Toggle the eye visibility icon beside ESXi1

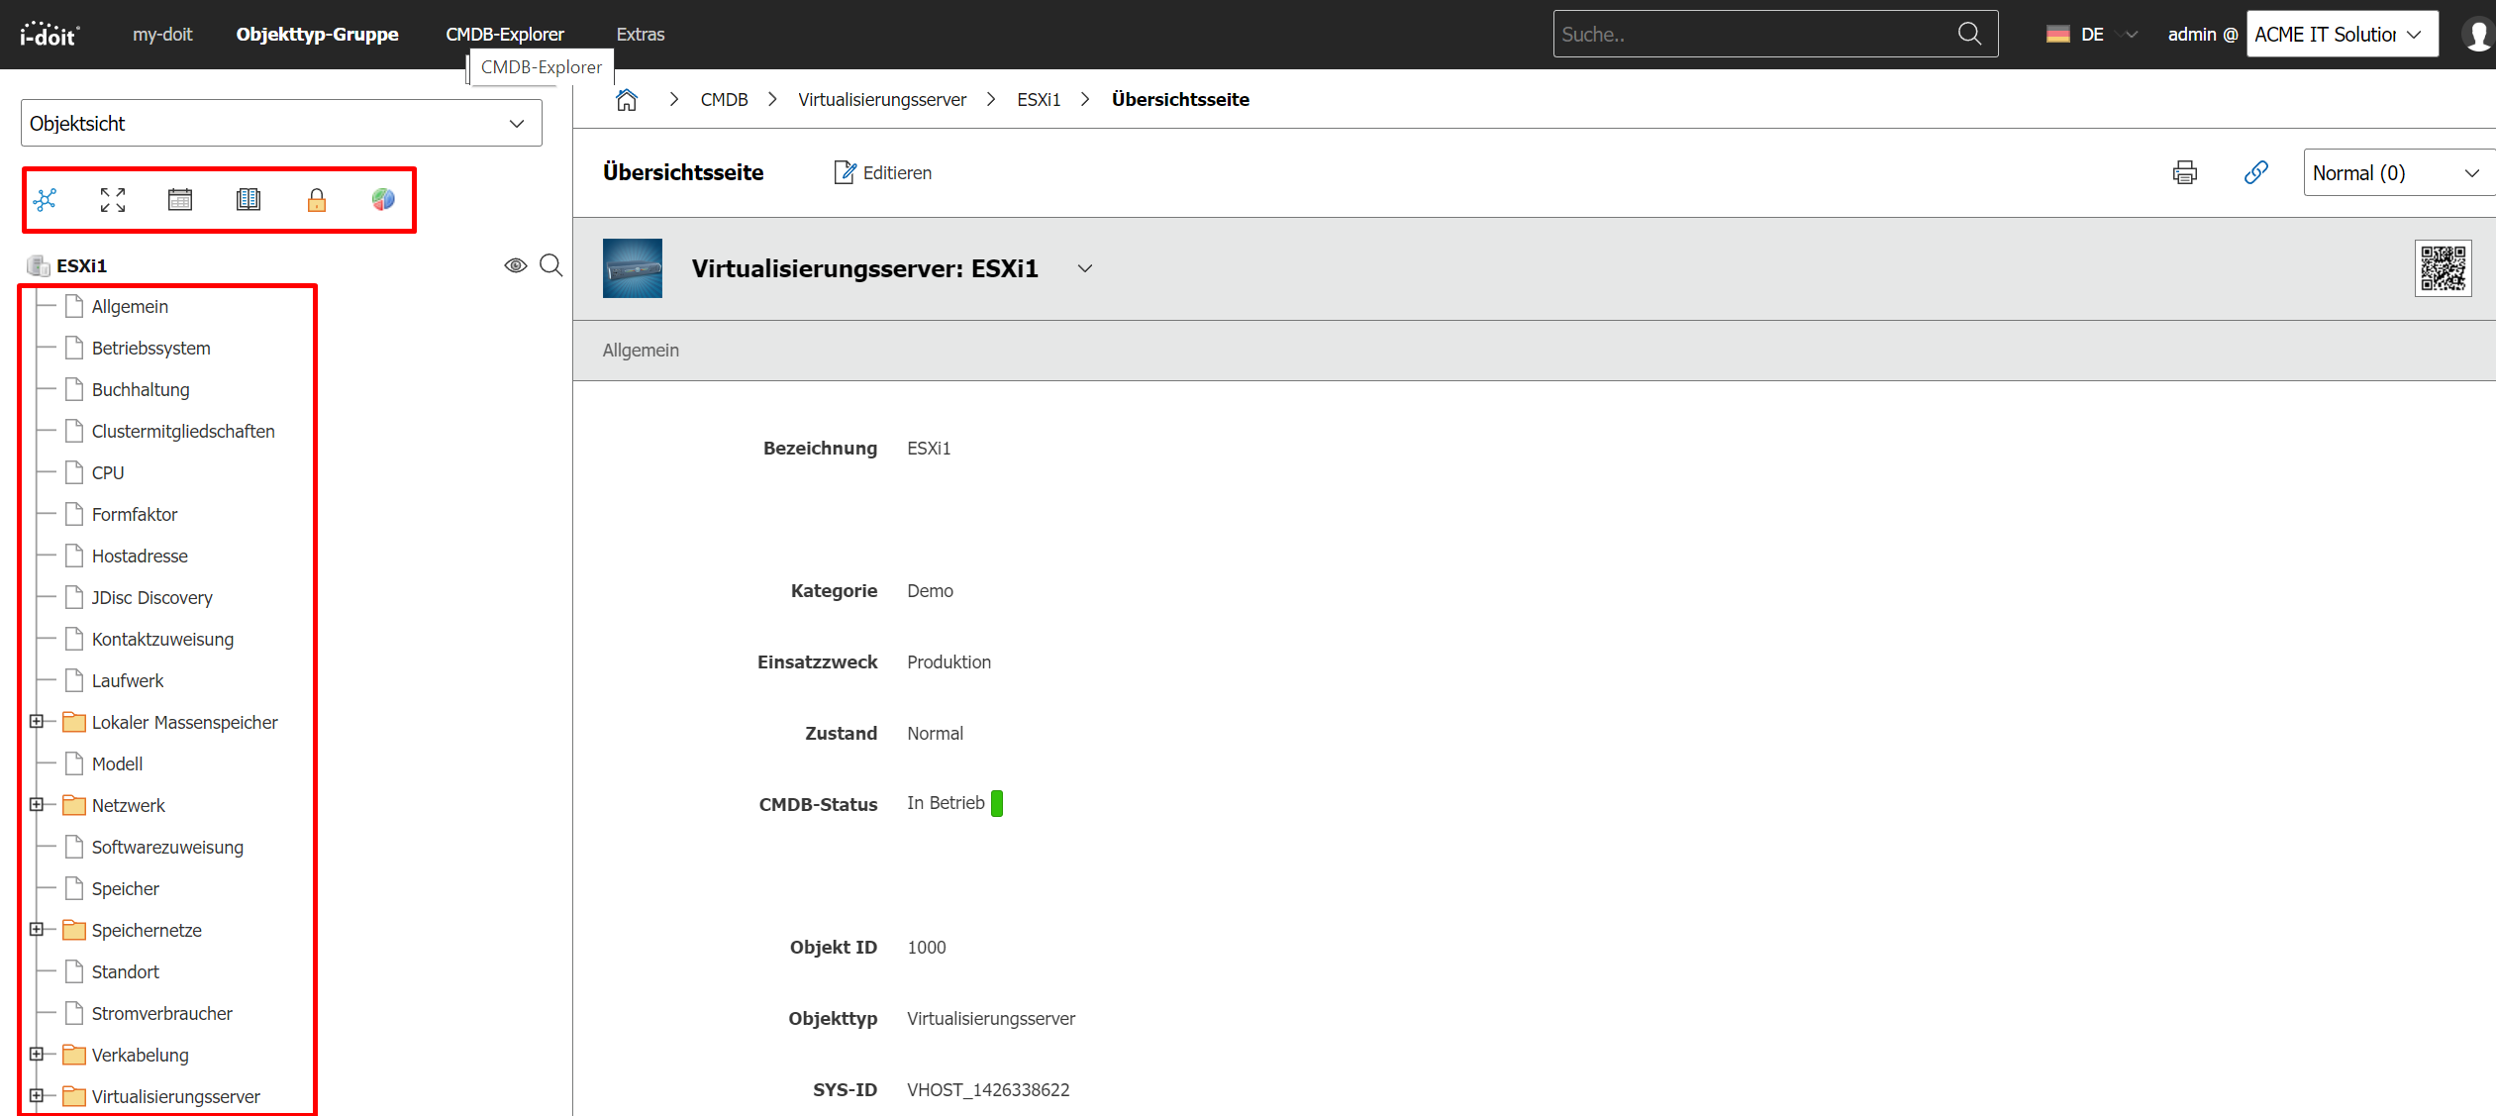click(x=515, y=265)
